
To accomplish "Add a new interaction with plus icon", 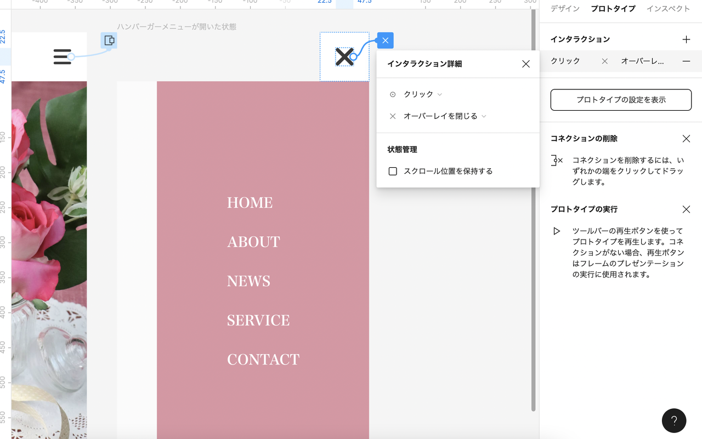I will point(686,39).
